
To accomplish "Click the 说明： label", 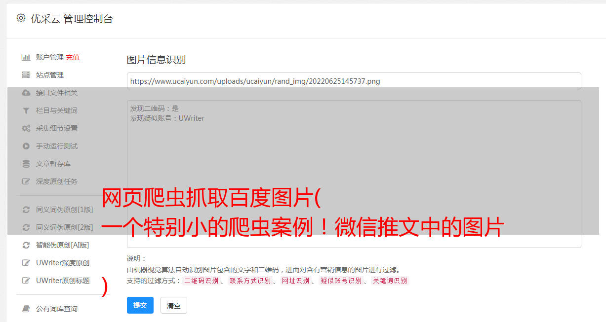I will (137, 258).
